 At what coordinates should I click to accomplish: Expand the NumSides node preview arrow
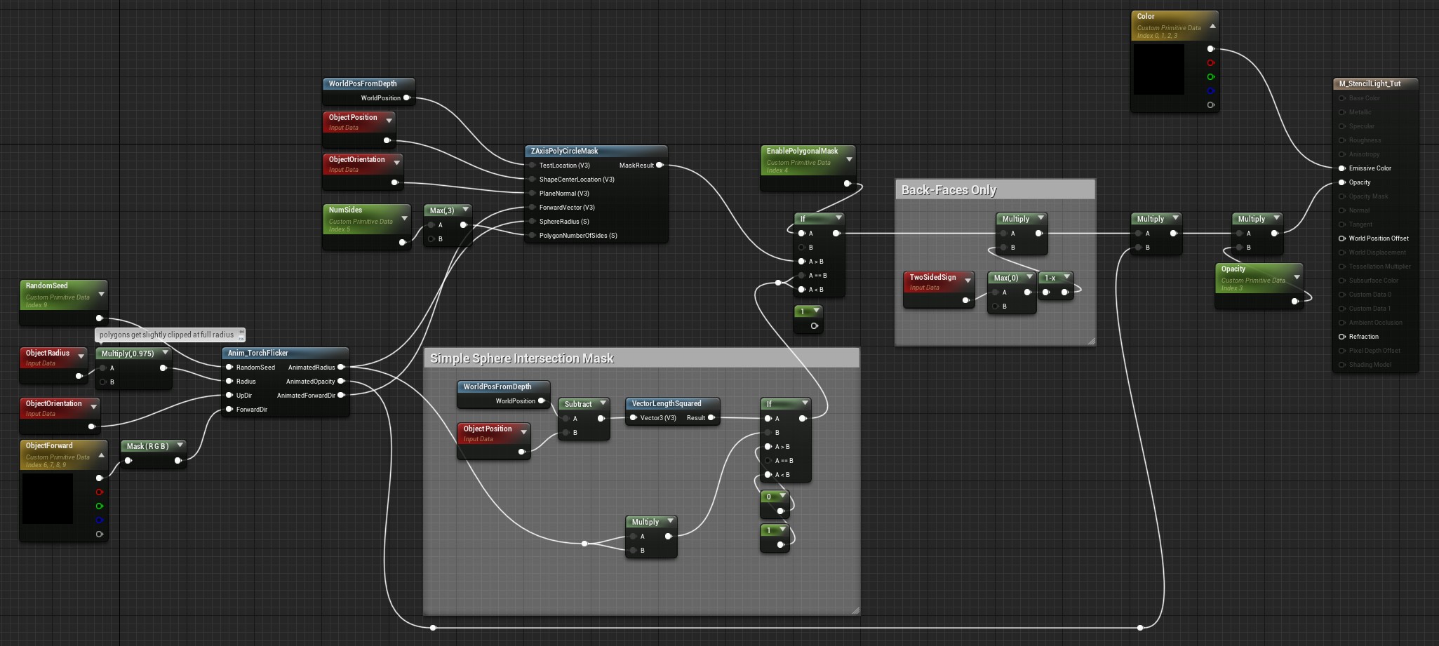point(404,219)
